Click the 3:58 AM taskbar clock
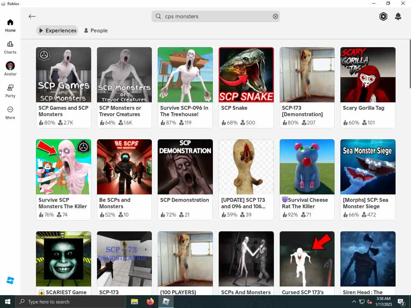 pyautogui.click(x=383, y=299)
